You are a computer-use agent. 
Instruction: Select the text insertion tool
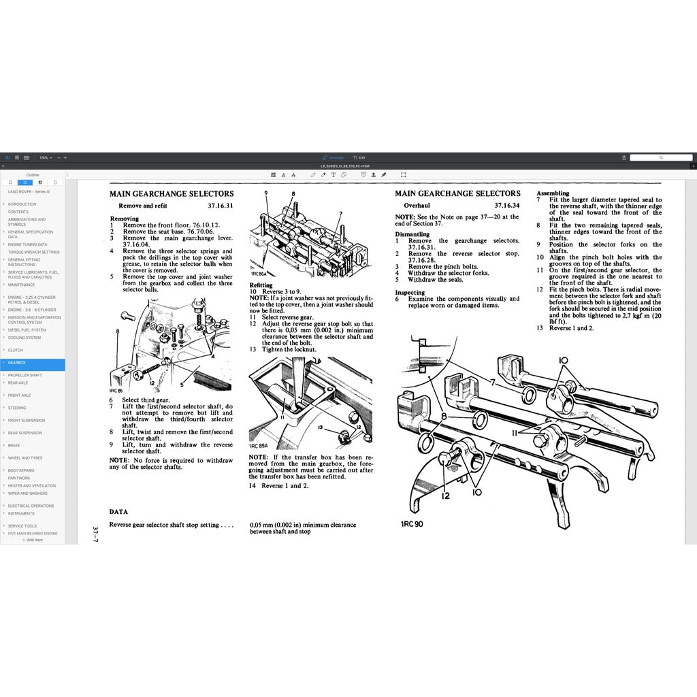[x=334, y=174]
